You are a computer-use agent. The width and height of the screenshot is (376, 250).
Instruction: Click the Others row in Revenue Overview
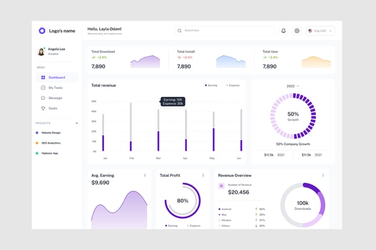[242, 226]
